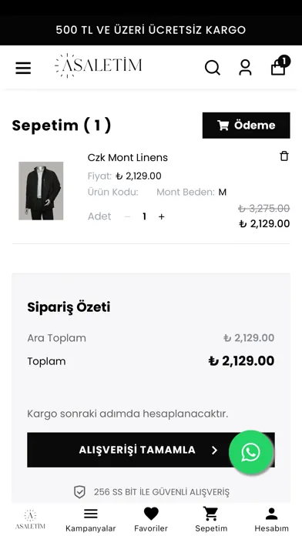Switch to Sepetim tab in bottom bar
This screenshot has width=302, height=536.
tap(211, 520)
